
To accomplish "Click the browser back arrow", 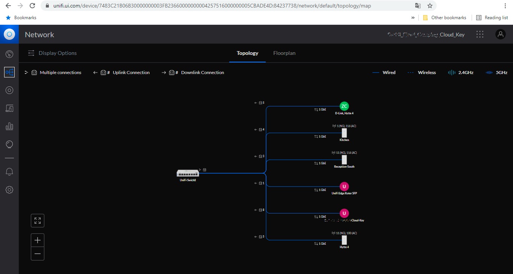I will click(x=8, y=6).
